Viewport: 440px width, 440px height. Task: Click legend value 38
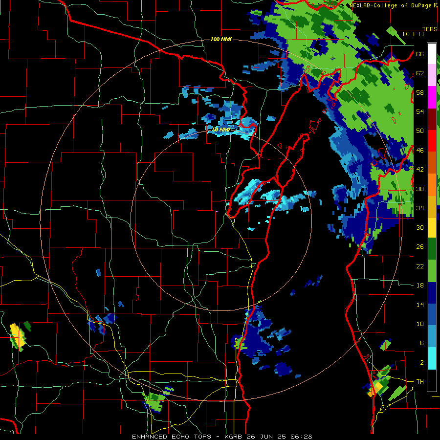(420, 189)
